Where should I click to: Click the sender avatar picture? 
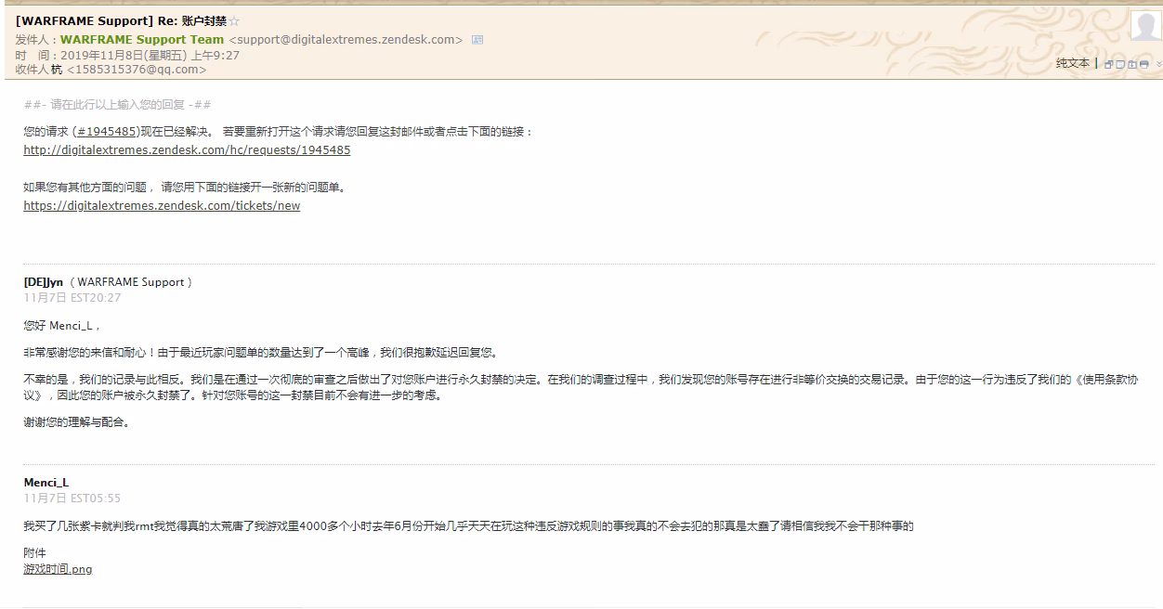click(x=1144, y=25)
